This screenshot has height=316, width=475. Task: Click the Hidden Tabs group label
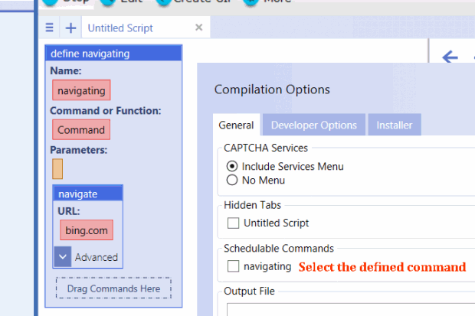tap(252, 205)
